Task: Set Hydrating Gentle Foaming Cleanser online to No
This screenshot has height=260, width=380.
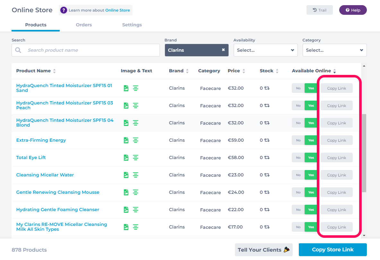Action: click(x=298, y=210)
